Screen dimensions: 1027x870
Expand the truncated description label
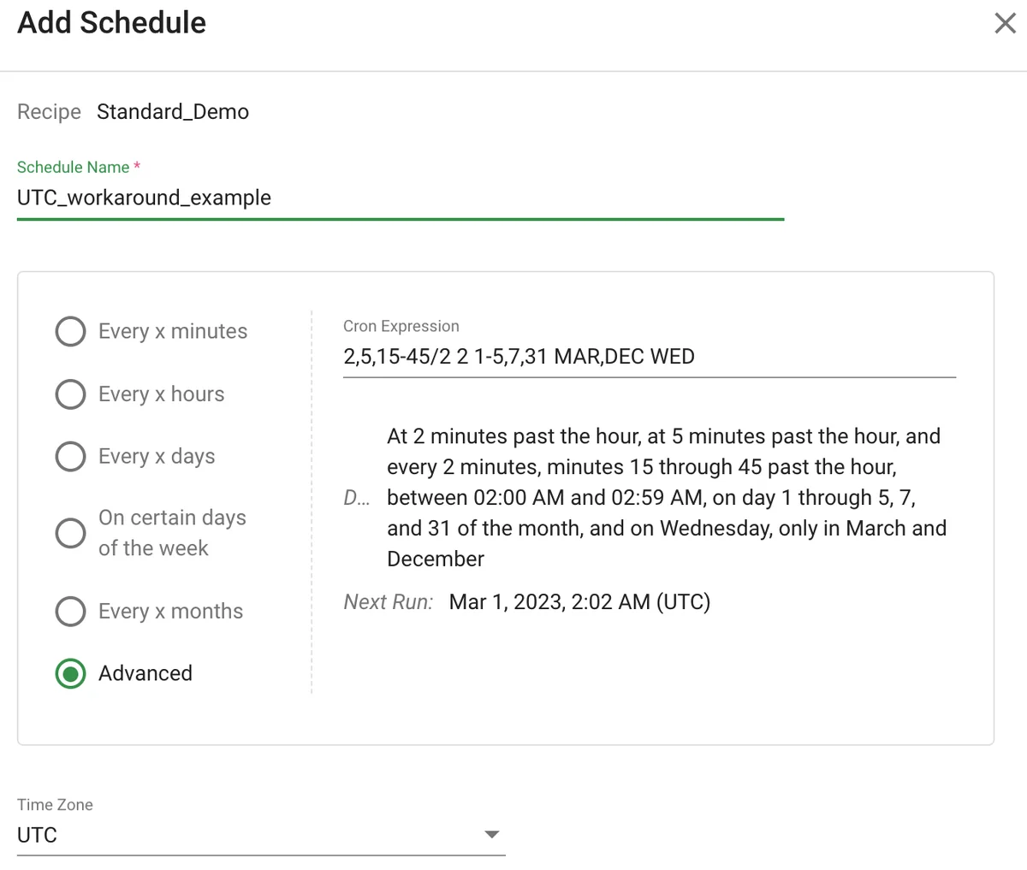coord(357,497)
